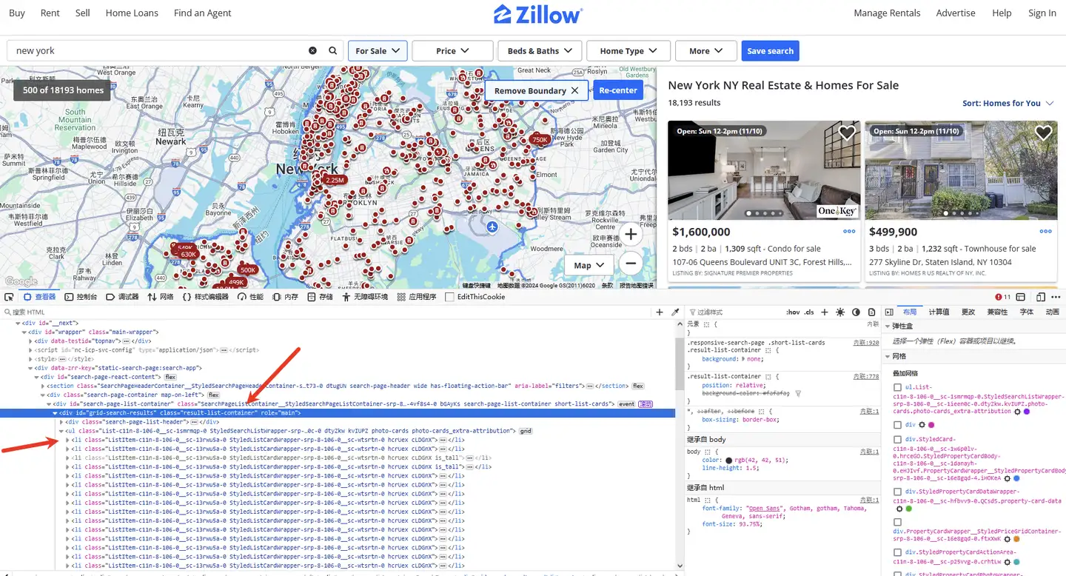Open the Price filter dropdown
The image size is (1066, 576).
tap(452, 51)
